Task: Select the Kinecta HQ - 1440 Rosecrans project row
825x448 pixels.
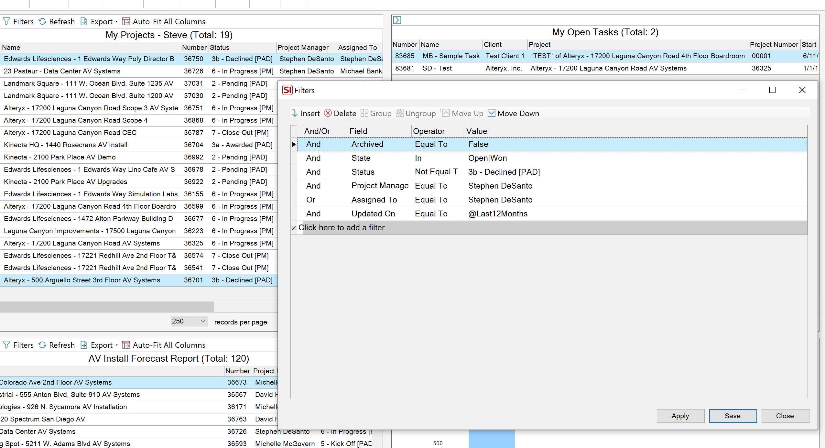Action: (x=66, y=145)
